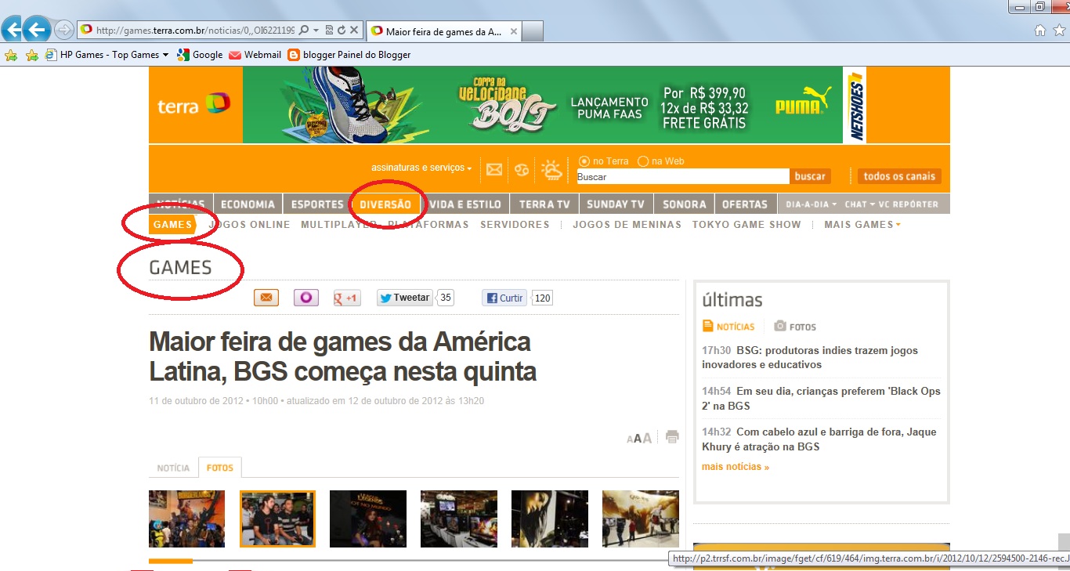
Task: Select the 'na Web' search radio button
Action: [x=643, y=161]
